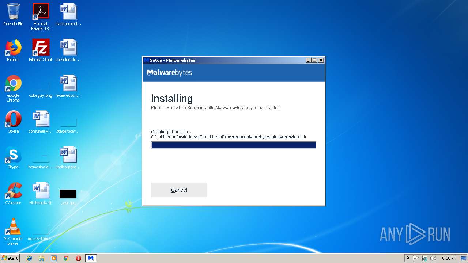
Task: Open the Firefox desktop shortcut
Action: tap(13, 50)
